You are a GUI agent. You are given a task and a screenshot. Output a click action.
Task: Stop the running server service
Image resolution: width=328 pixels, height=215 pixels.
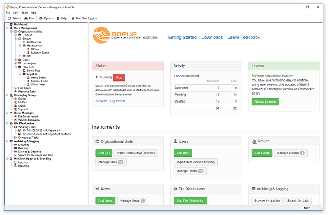119,78
